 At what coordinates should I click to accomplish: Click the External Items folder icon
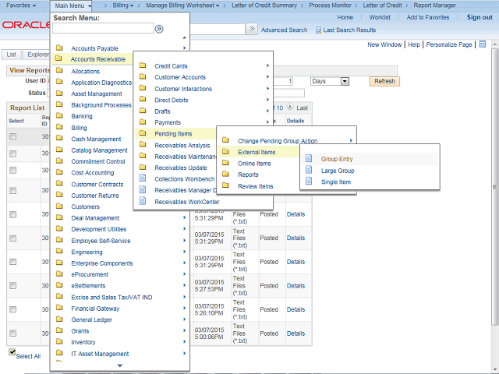(225, 152)
